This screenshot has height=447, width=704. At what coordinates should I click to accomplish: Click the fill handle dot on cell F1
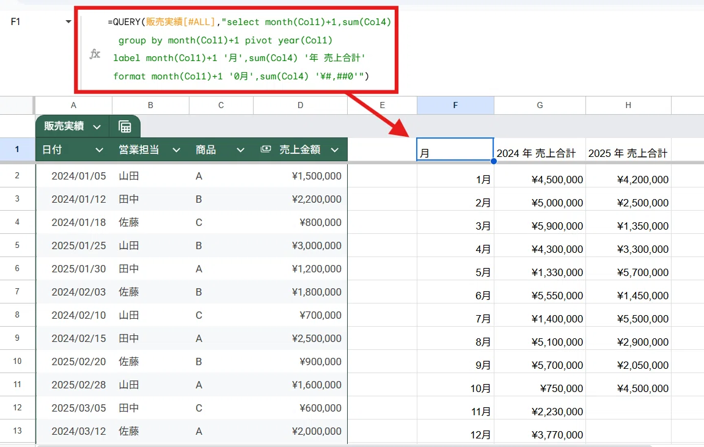[x=493, y=161]
